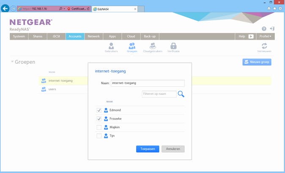This screenshot has height=173, width=285.
Task: Click the Nieuwe groep button
Action: coord(257,62)
